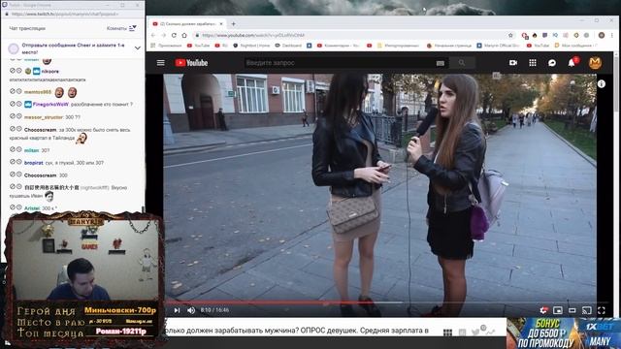The height and width of the screenshot is (349, 621).
Task: Click the browser back arrow in YouTube window
Action: (x=153, y=35)
